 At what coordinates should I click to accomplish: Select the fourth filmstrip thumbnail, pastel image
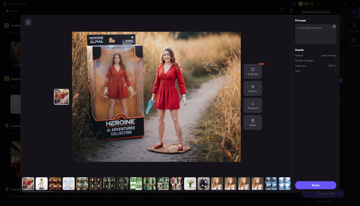coord(69,184)
